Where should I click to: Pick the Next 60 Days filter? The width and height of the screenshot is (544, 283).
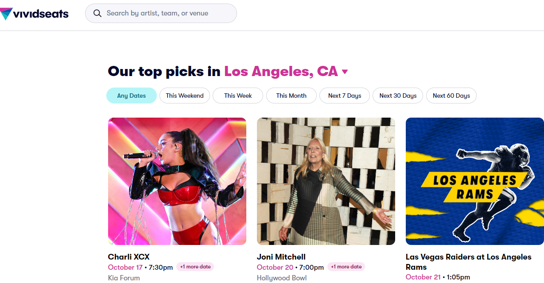(451, 96)
